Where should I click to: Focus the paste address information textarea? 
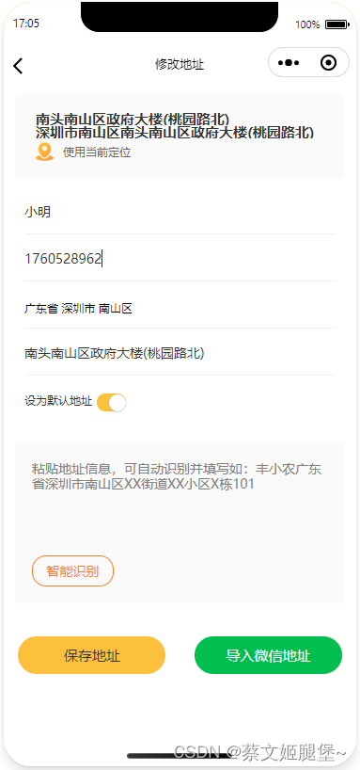click(180, 504)
